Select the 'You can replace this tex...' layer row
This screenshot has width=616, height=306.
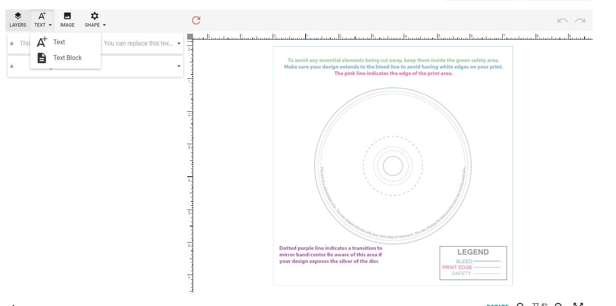pyautogui.click(x=95, y=43)
